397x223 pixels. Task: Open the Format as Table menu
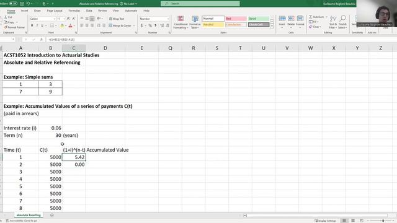click(195, 22)
